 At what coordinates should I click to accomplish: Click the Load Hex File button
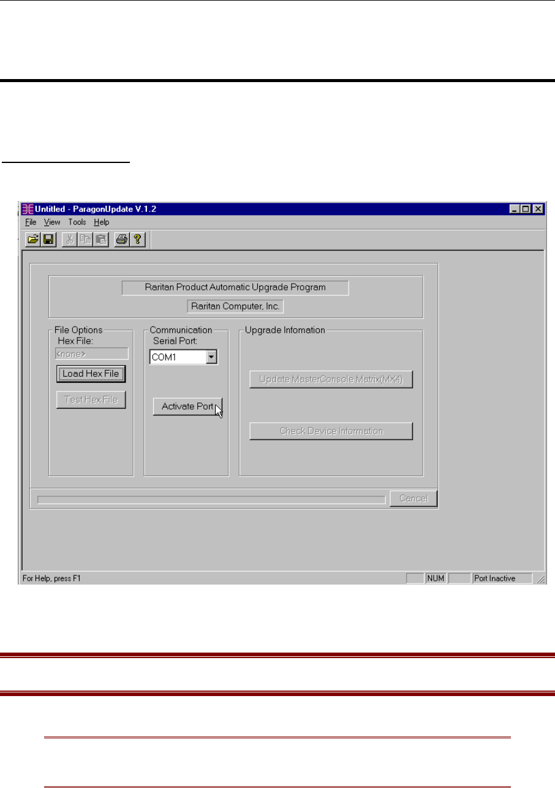coord(91,373)
